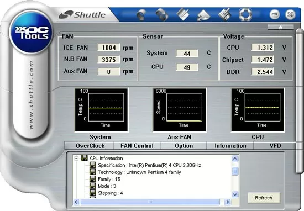Screen dimensions: 304x211
Task: Click the vertical scrollbar thumb in info list
Action: pos(235,171)
